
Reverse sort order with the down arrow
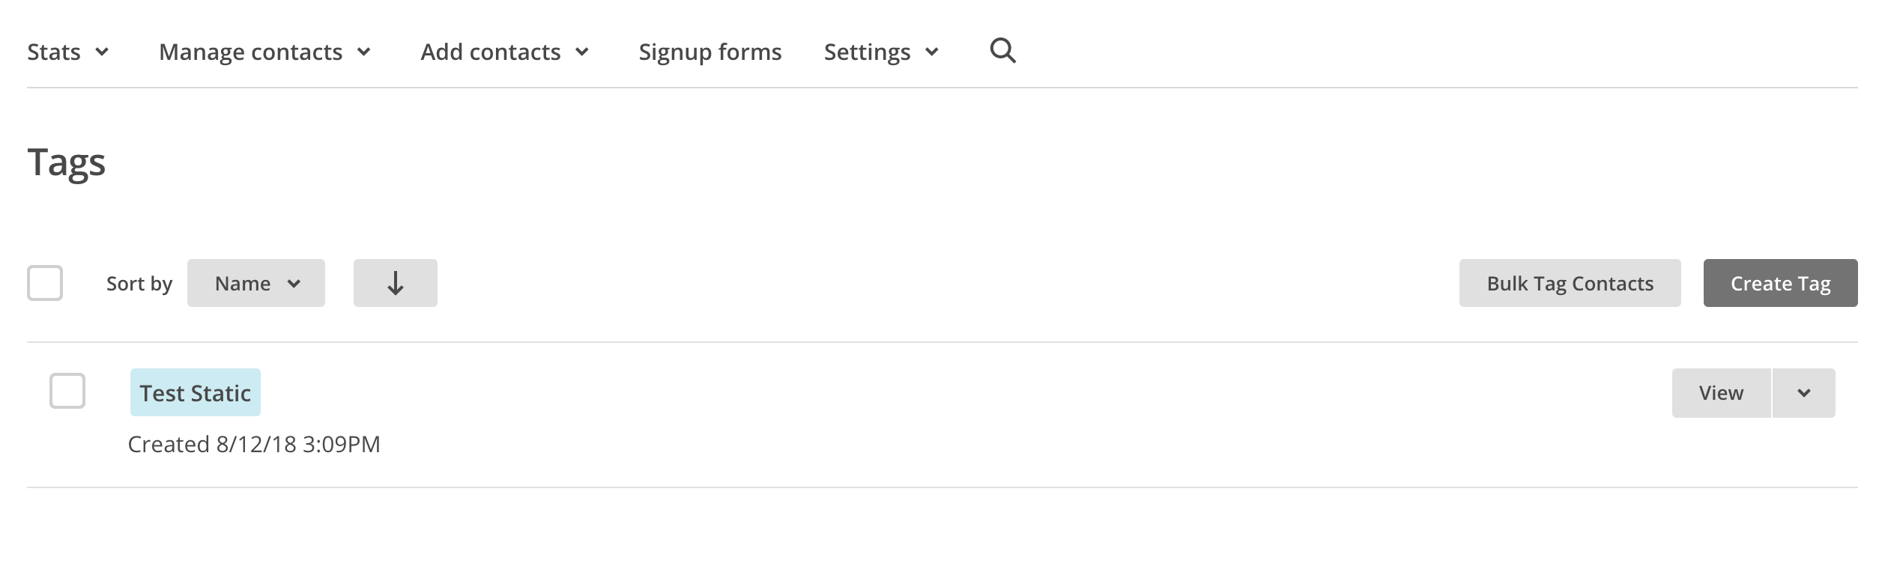click(395, 283)
